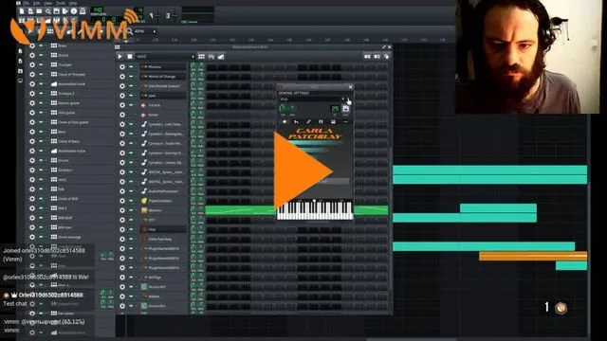
Task: Click the FX channel number in Vital window
Action: (x=335, y=109)
